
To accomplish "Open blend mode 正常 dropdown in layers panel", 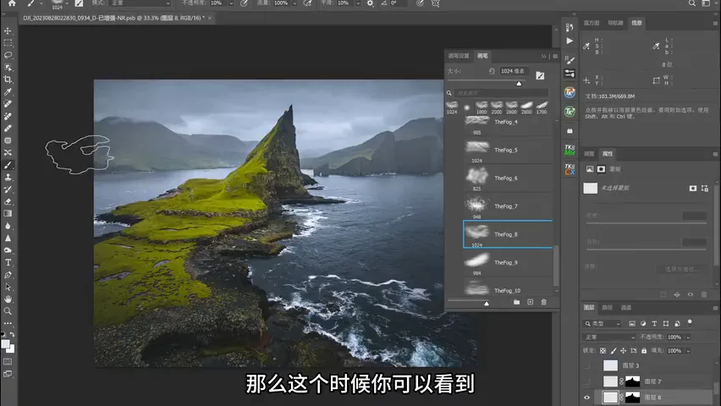I will [609, 337].
